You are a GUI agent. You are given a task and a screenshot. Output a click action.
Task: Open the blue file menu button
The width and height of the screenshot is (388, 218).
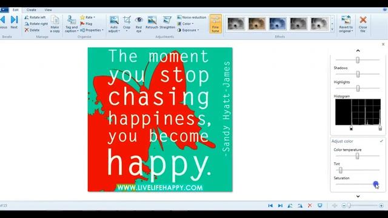[x=4, y=10]
